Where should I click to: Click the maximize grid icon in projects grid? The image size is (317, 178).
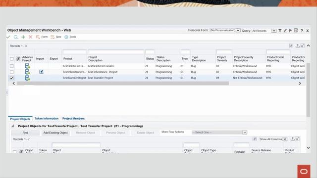click(303, 46)
